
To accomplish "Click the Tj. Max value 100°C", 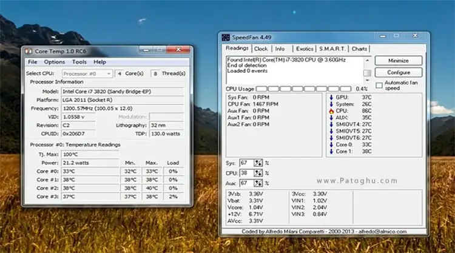I will [90, 154].
